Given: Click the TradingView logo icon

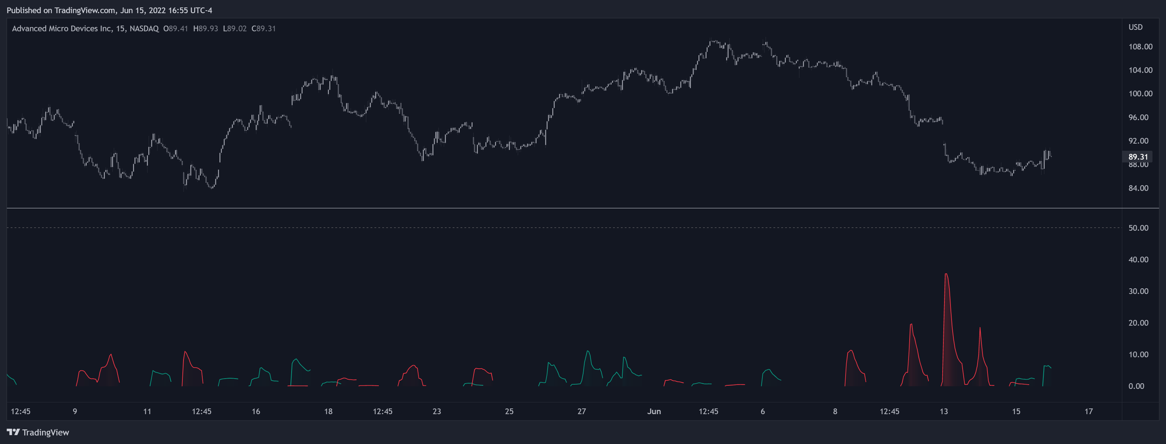Looking at the screenshot, I should [x=13, y=432].
